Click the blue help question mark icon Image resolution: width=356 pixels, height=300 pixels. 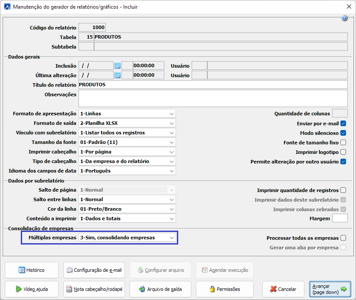pos(344,18)
